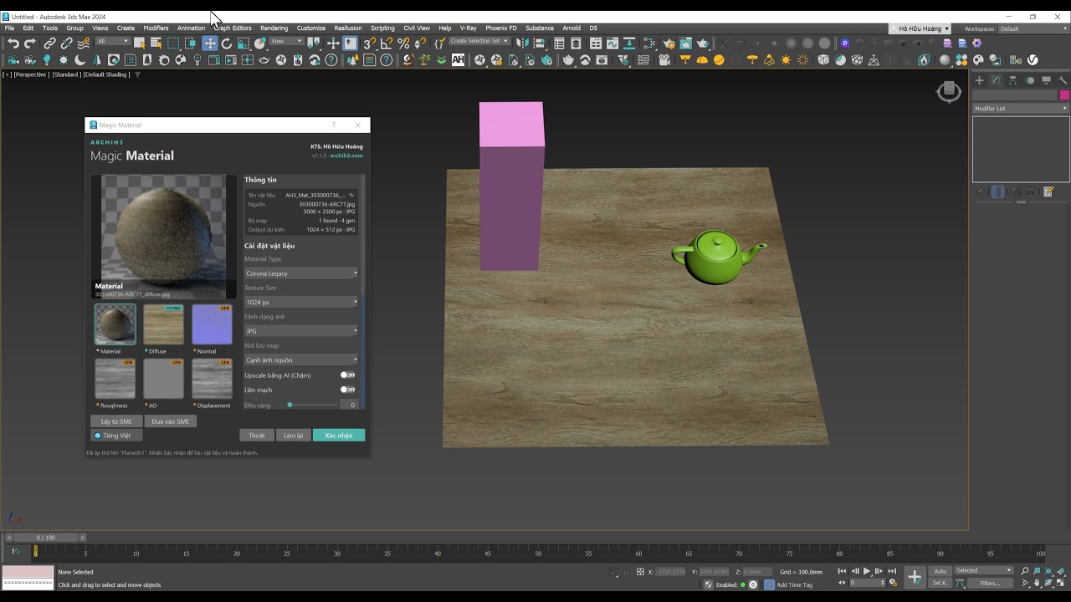Click the Undo arrow in main toolbar

click(x=13, y=43)
